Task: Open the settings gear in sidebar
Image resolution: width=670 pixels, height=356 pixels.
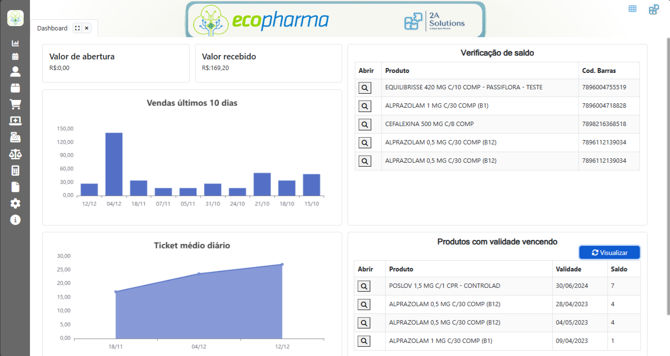Action: pyautogui.click(x=15, y=203)
